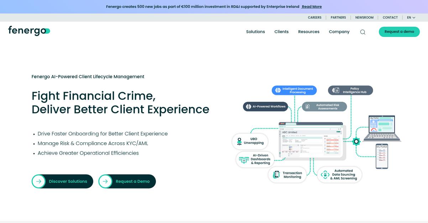This screenshot has height=223, width=428.
Task: Click the UBO Unwrapping person icon
Action: point(239,141)
